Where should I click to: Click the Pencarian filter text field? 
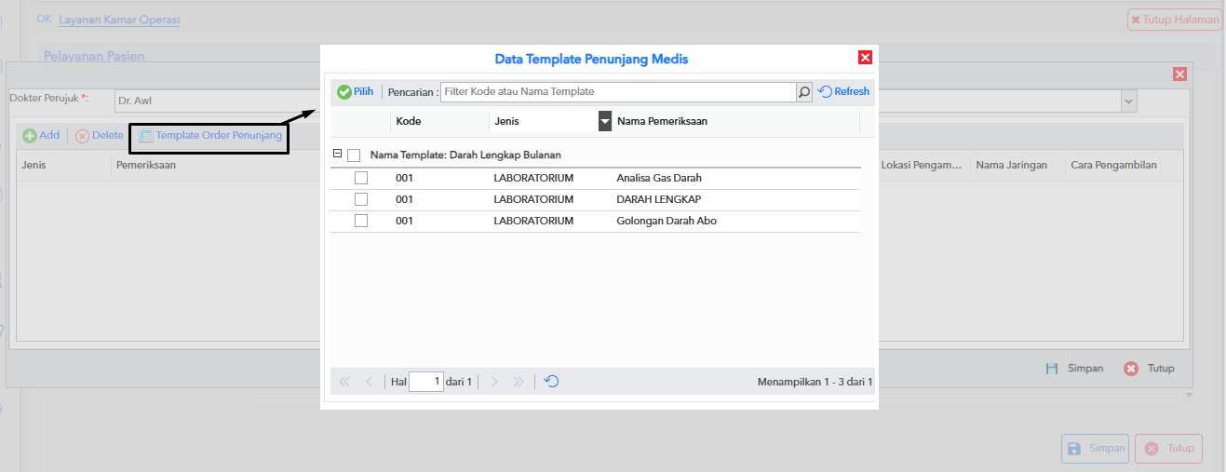(618, 92)
